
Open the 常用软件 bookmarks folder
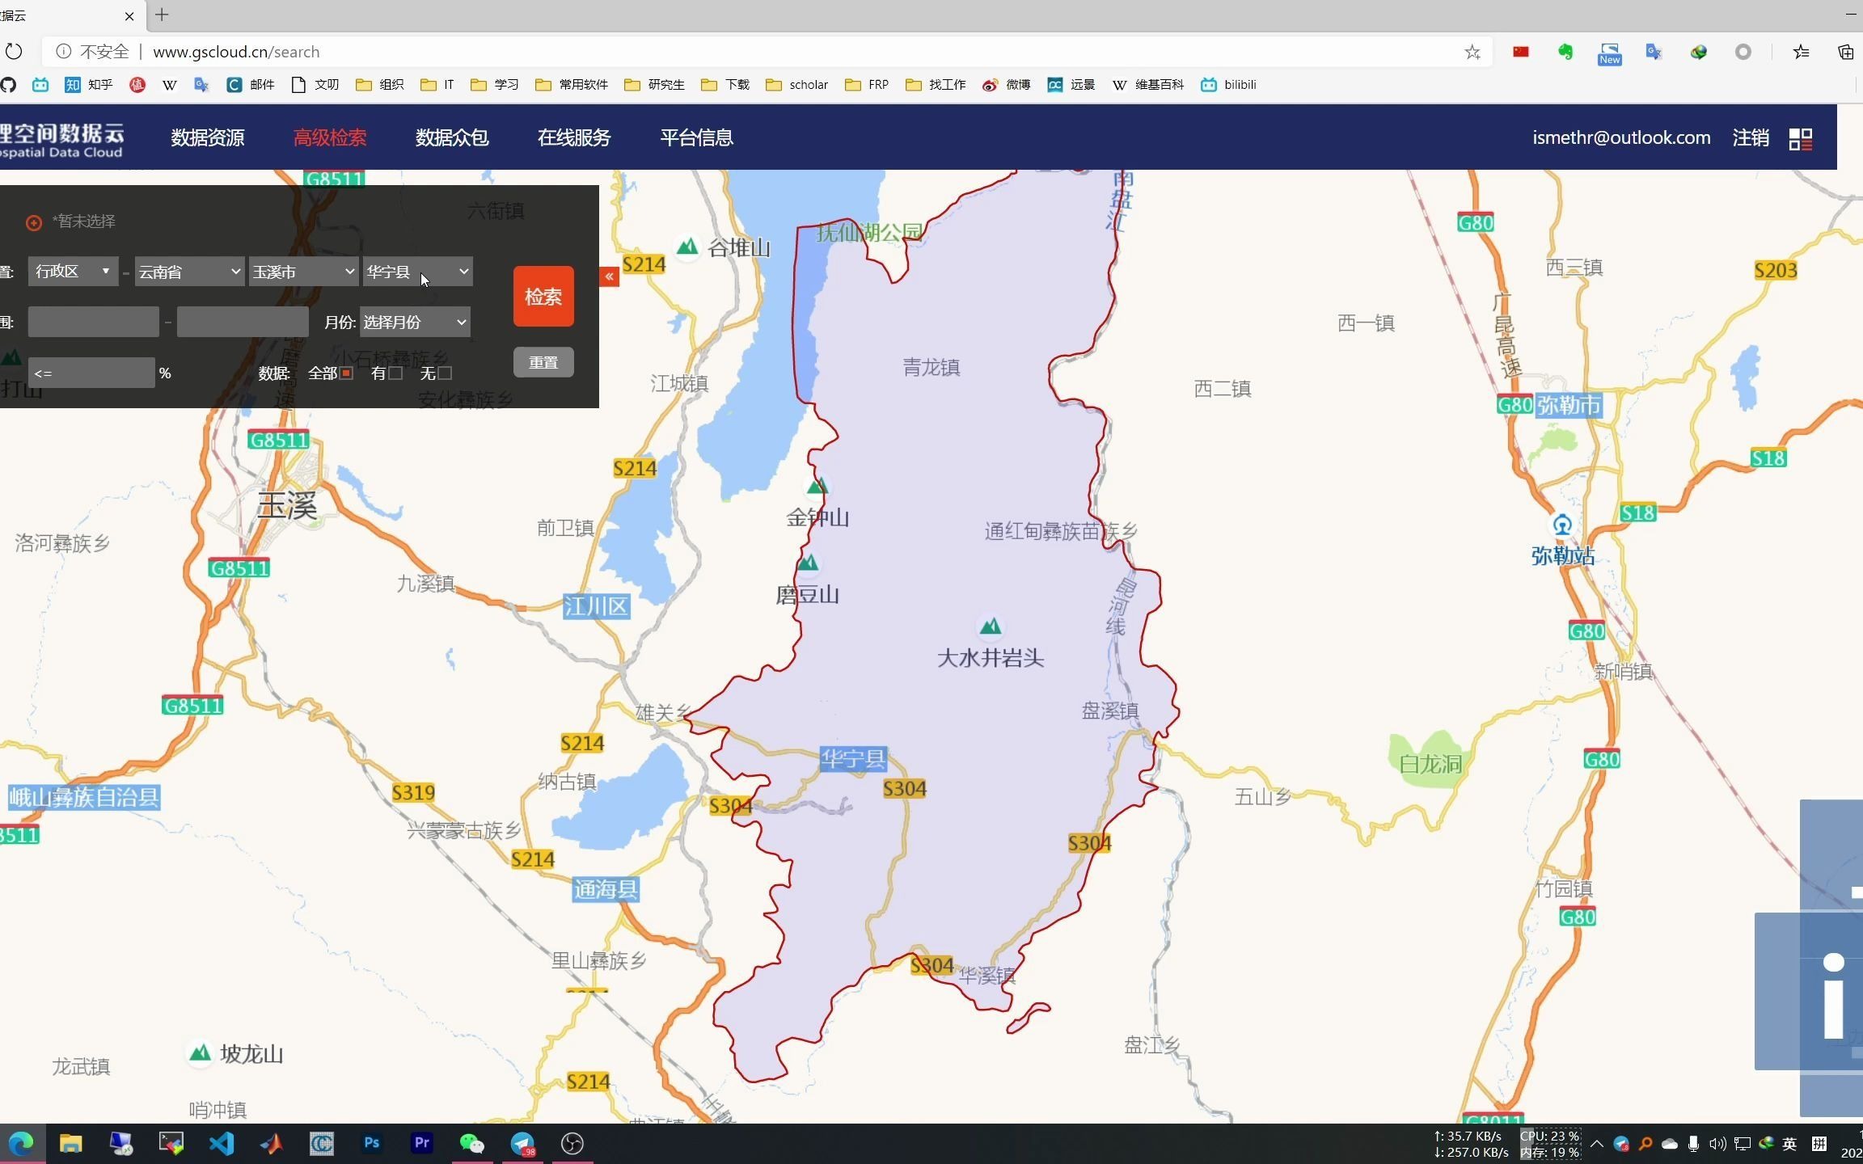572,85
